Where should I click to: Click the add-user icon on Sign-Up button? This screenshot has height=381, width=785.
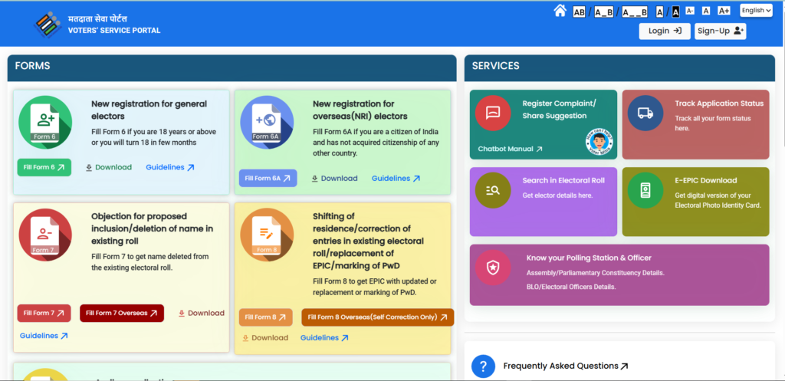[739, 31]
